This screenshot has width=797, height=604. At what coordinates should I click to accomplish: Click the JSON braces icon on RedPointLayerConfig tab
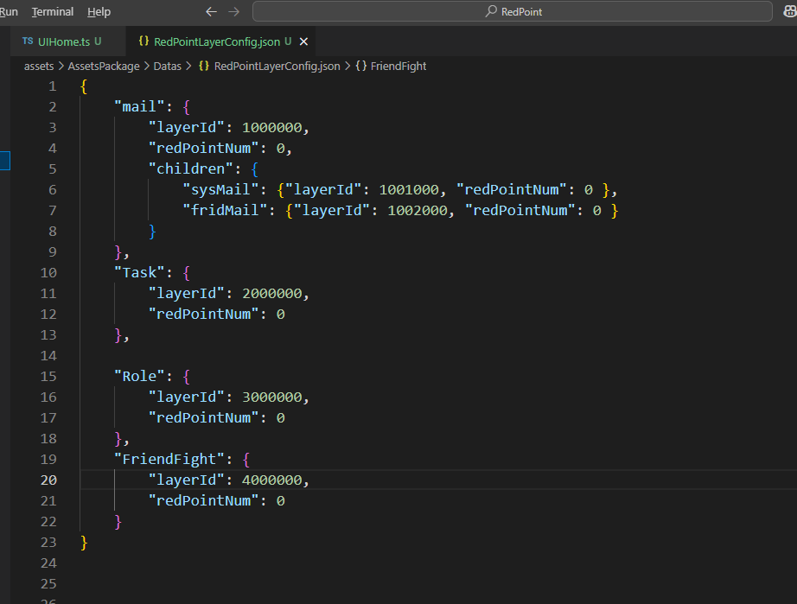point(143,41)
